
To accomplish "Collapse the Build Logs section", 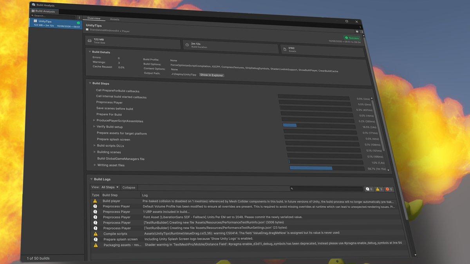I will (91, 179).
